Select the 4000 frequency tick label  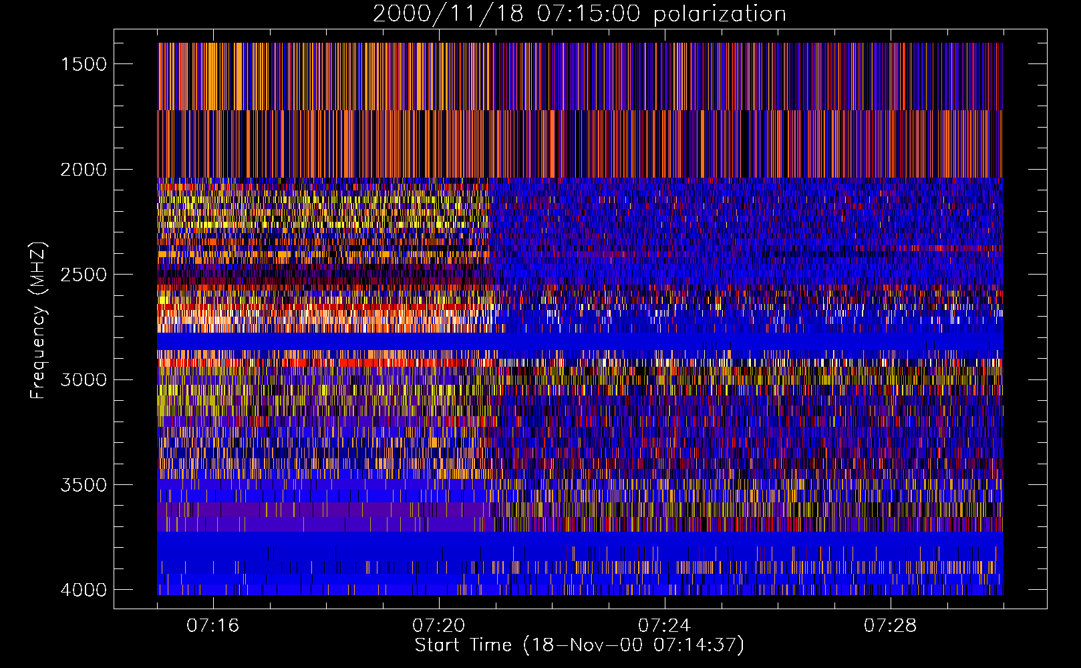point(84,590)
